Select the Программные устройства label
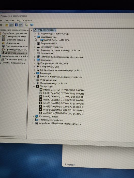134x178 pixels. click(x=53, y=83)
